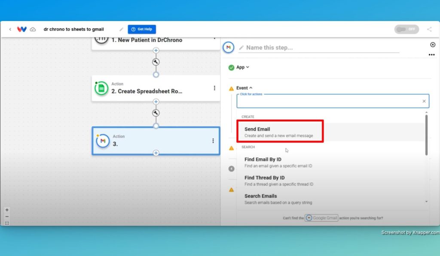
Task: Collapse the Event section
Action: 244,88
